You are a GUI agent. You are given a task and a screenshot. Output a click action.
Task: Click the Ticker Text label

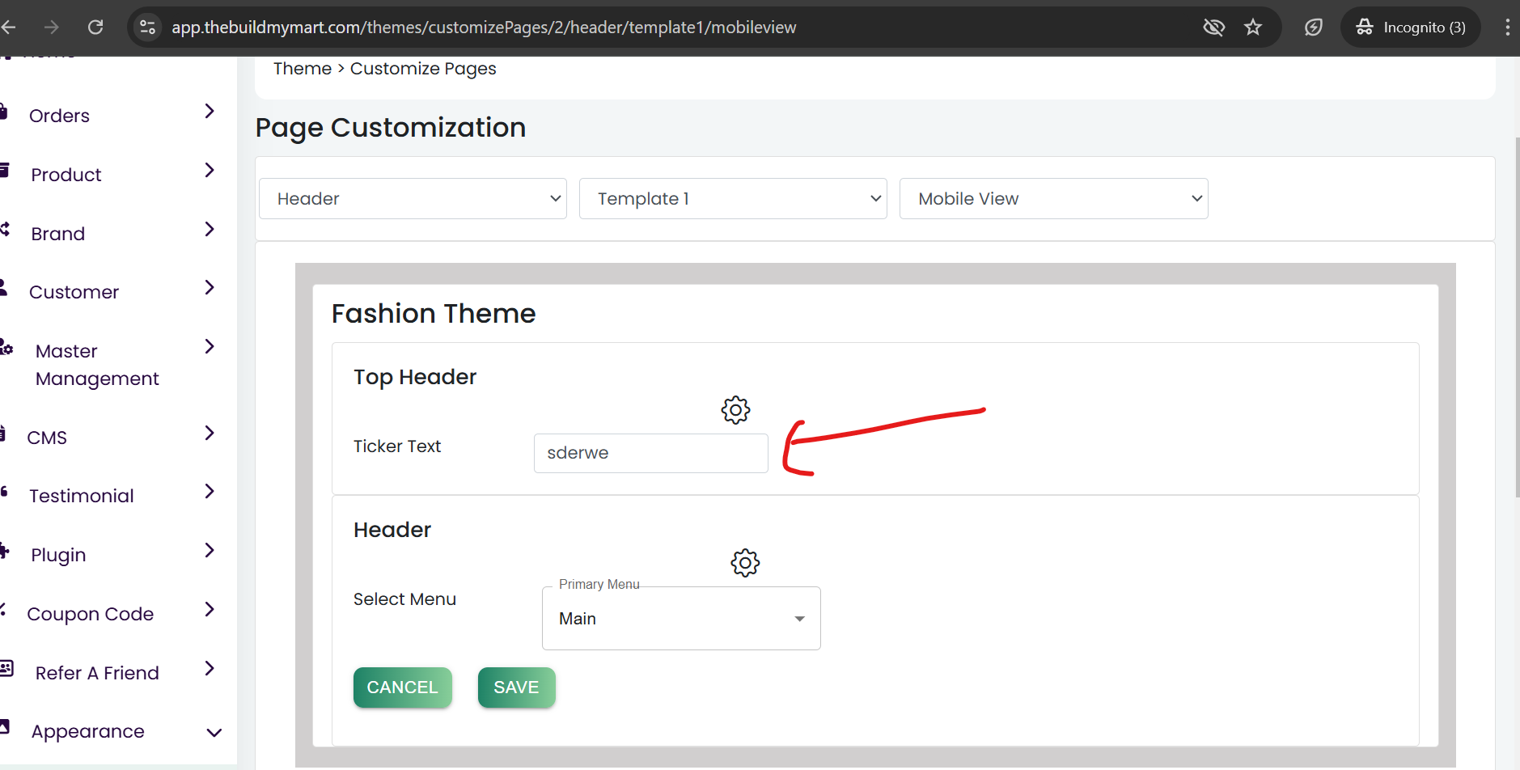tap(397, 446)
